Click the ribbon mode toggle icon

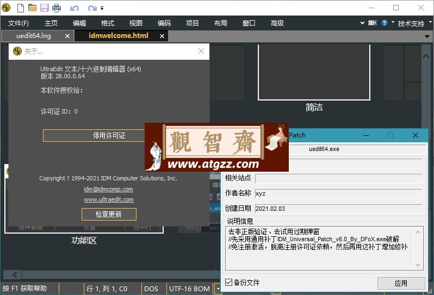pyautogui.click(x=373, y=23)
